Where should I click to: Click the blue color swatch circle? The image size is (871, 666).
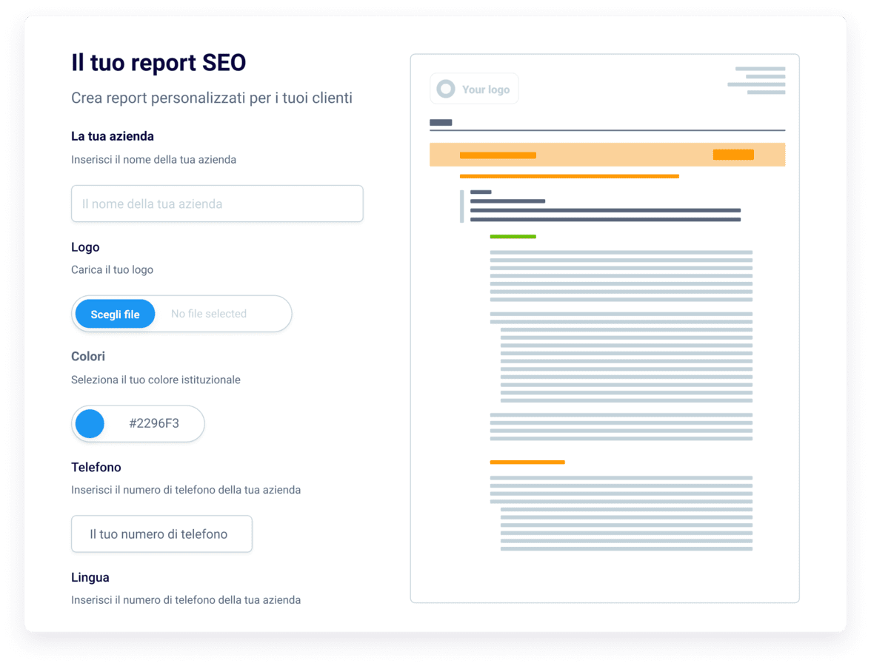90,423
